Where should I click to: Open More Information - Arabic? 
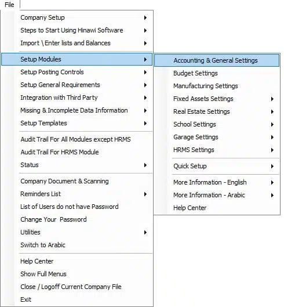217,195
